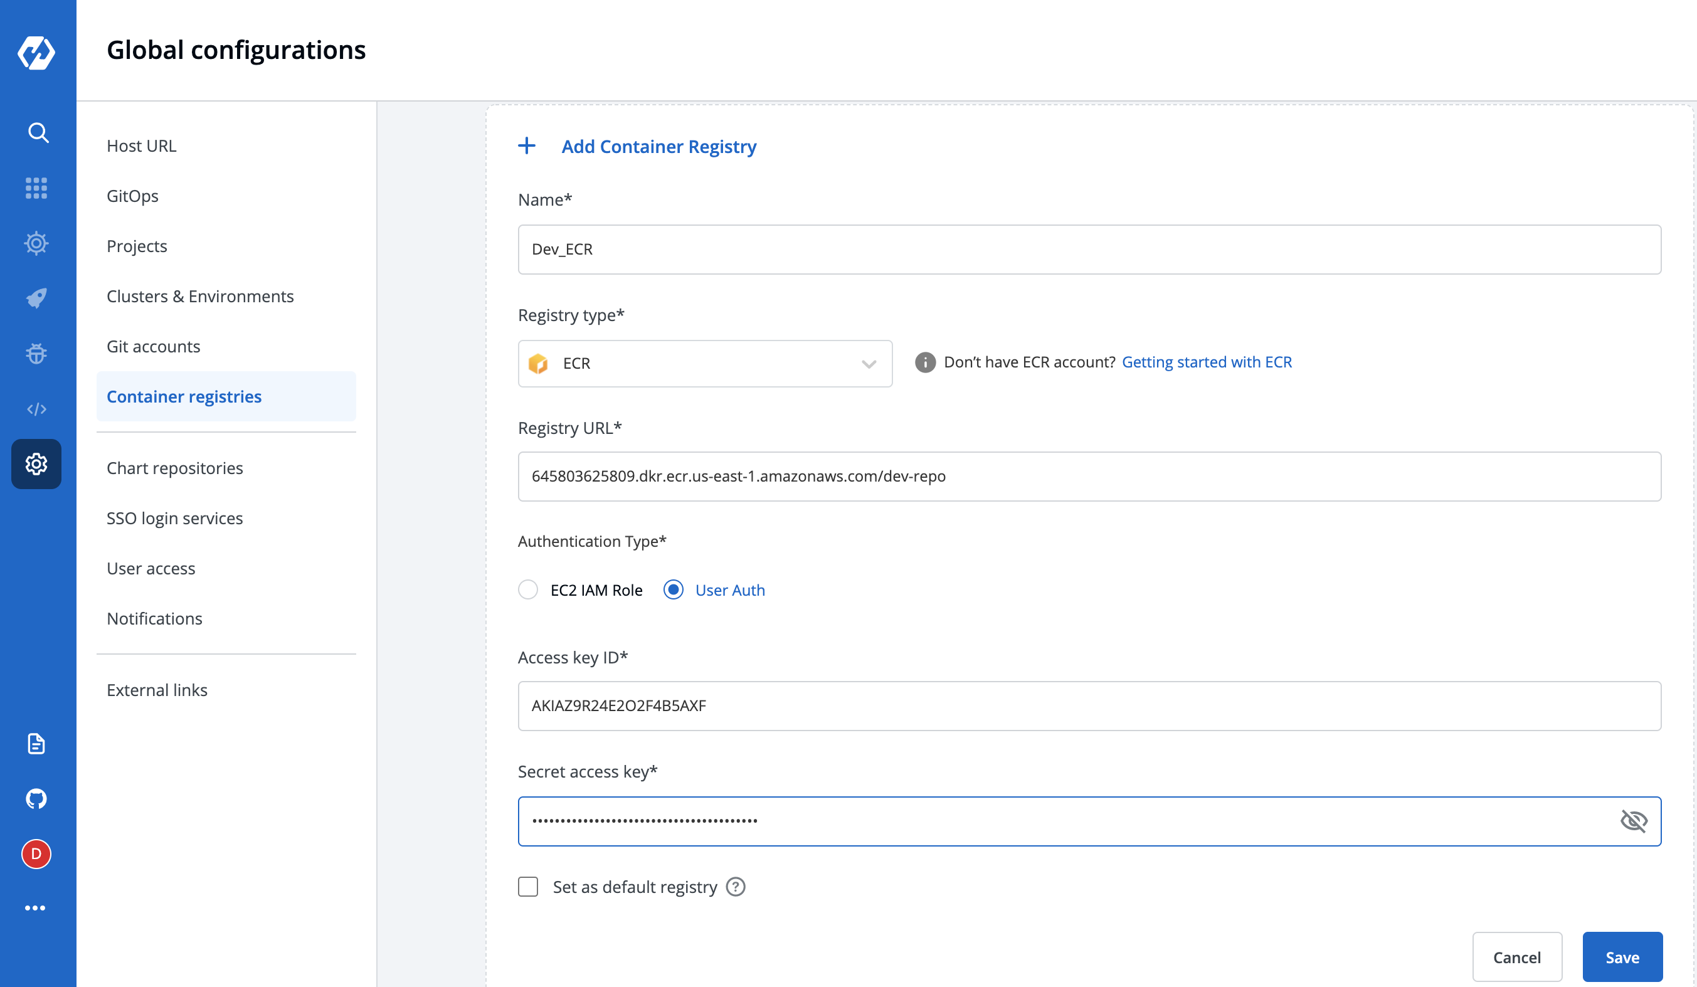Screen dimensions: 1697x987
Task: Select the Jobs gear icon in sidebar
Action: pos(36,243)
